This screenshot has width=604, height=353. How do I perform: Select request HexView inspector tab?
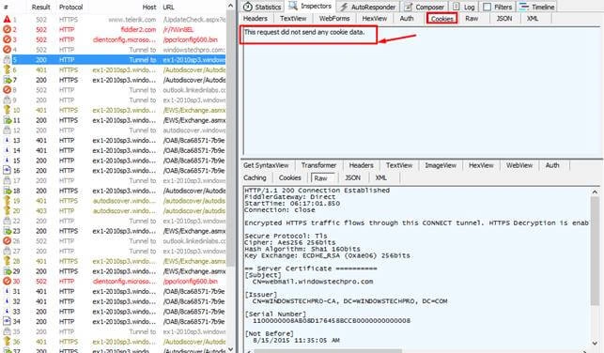(375, 19)
